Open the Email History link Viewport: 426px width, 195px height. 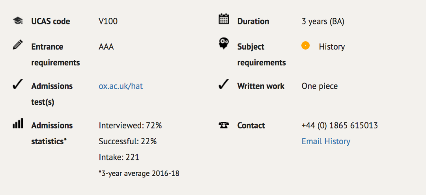[x=326, y=141]
